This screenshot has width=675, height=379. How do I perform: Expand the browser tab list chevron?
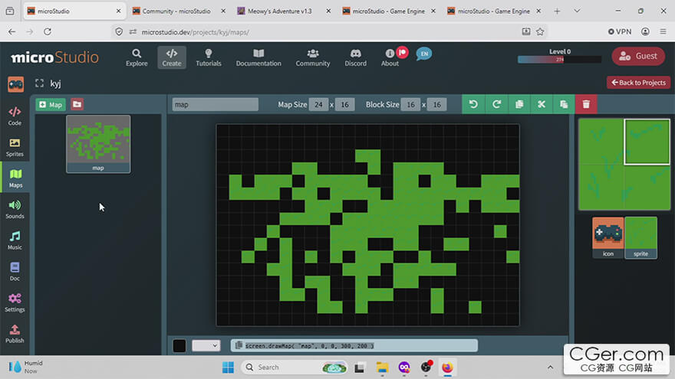click(577, 11)
